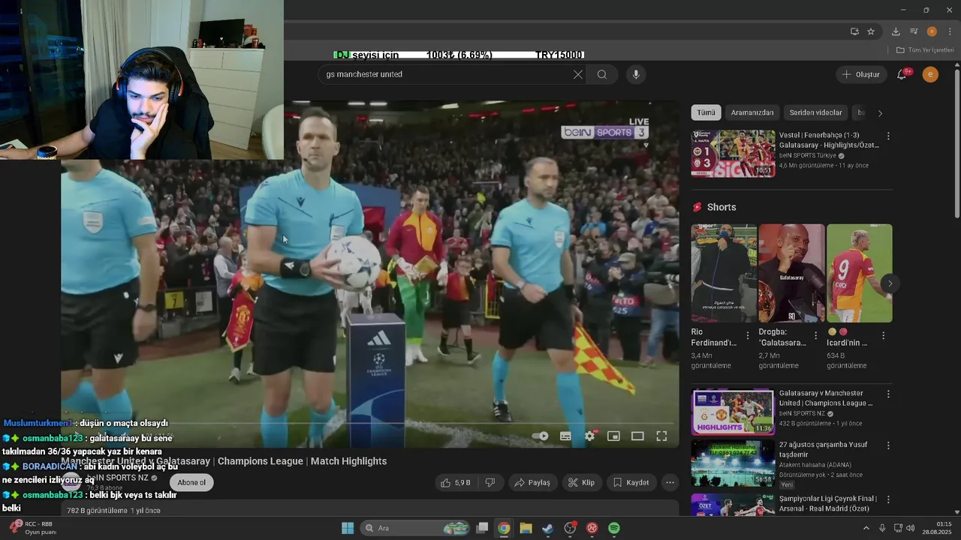Switch to theater mode view
Viewport: 961px width, 540px height.
(x=637, y=436)
